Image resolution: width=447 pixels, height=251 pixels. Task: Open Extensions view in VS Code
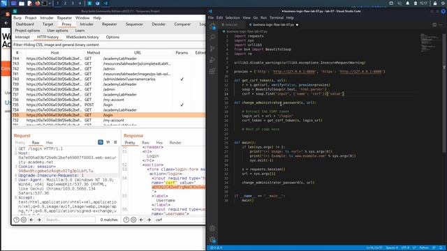pyautogui.click(x=212, y=71)
